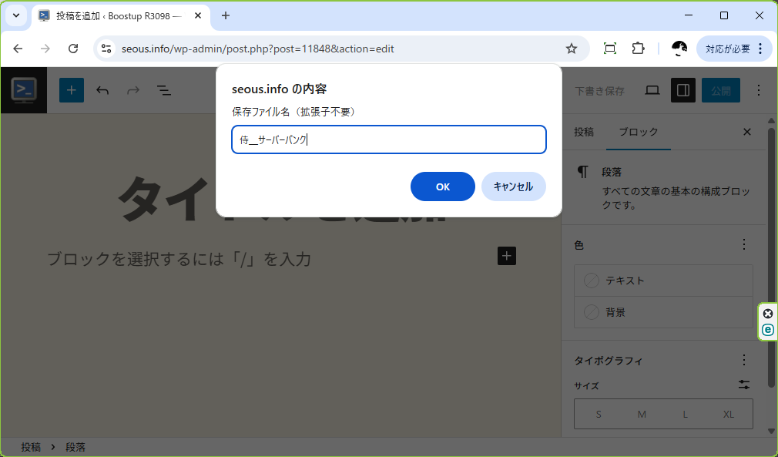Viewport: 778px width, 457px height.
Task: Open Chrome extensions puzzle icon
Action: 638,49
